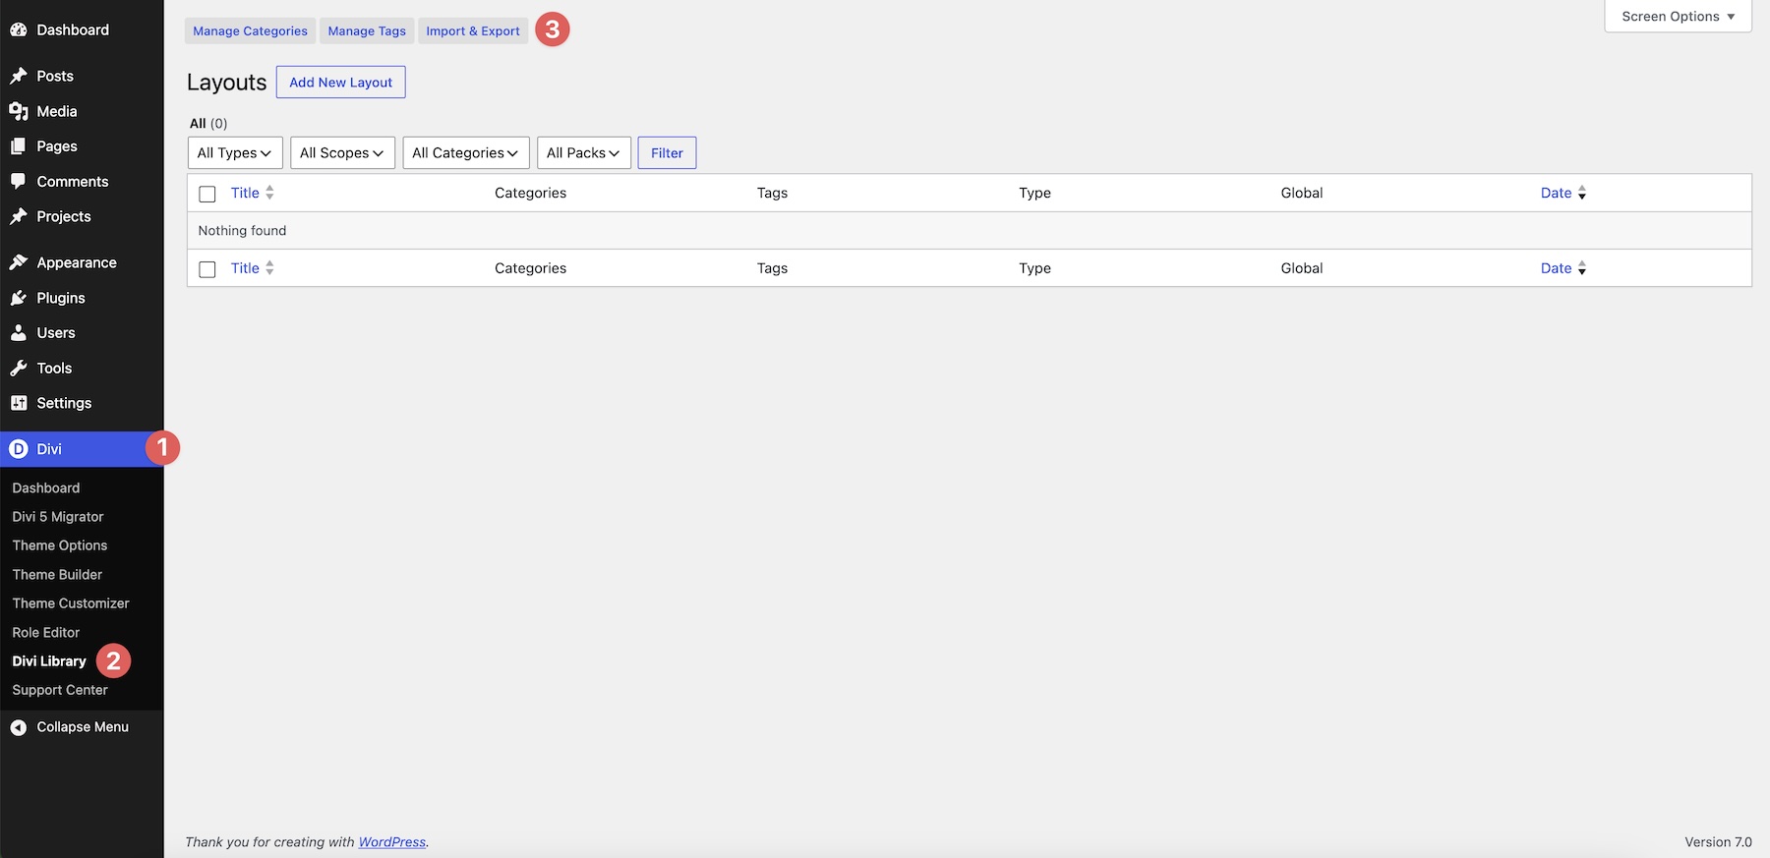
Task: Open the All Packs dropdown
Action: 584,152
